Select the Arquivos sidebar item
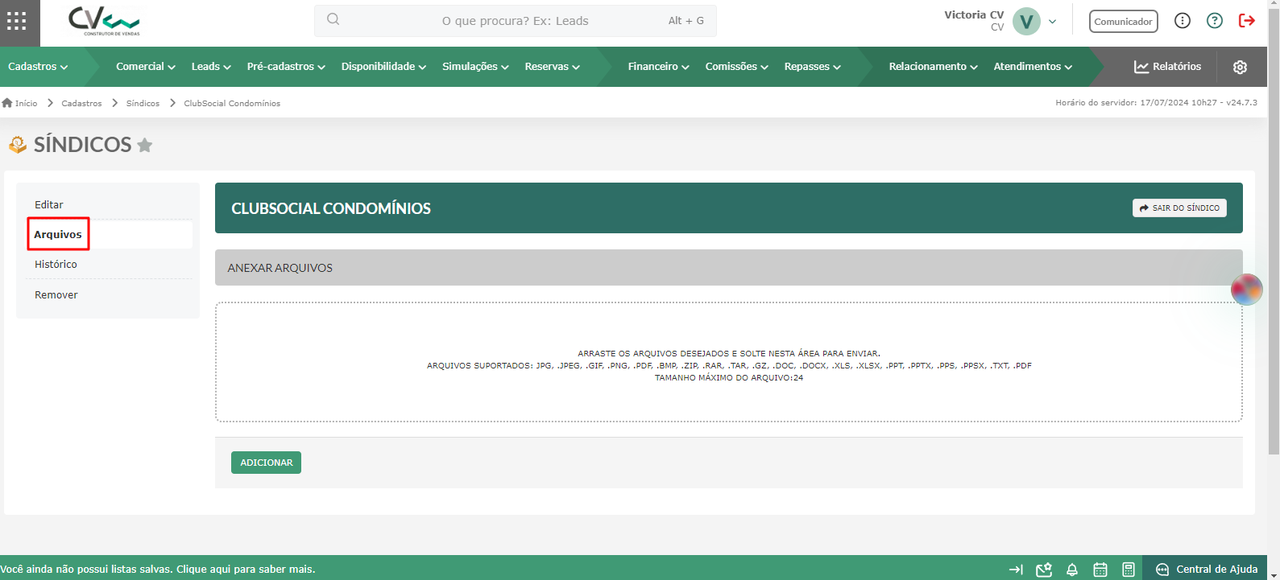 (109, 234)
